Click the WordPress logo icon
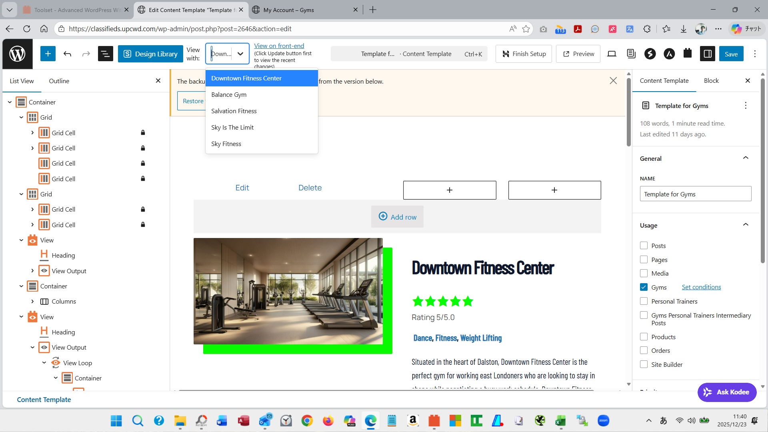 tap(17, 54)
